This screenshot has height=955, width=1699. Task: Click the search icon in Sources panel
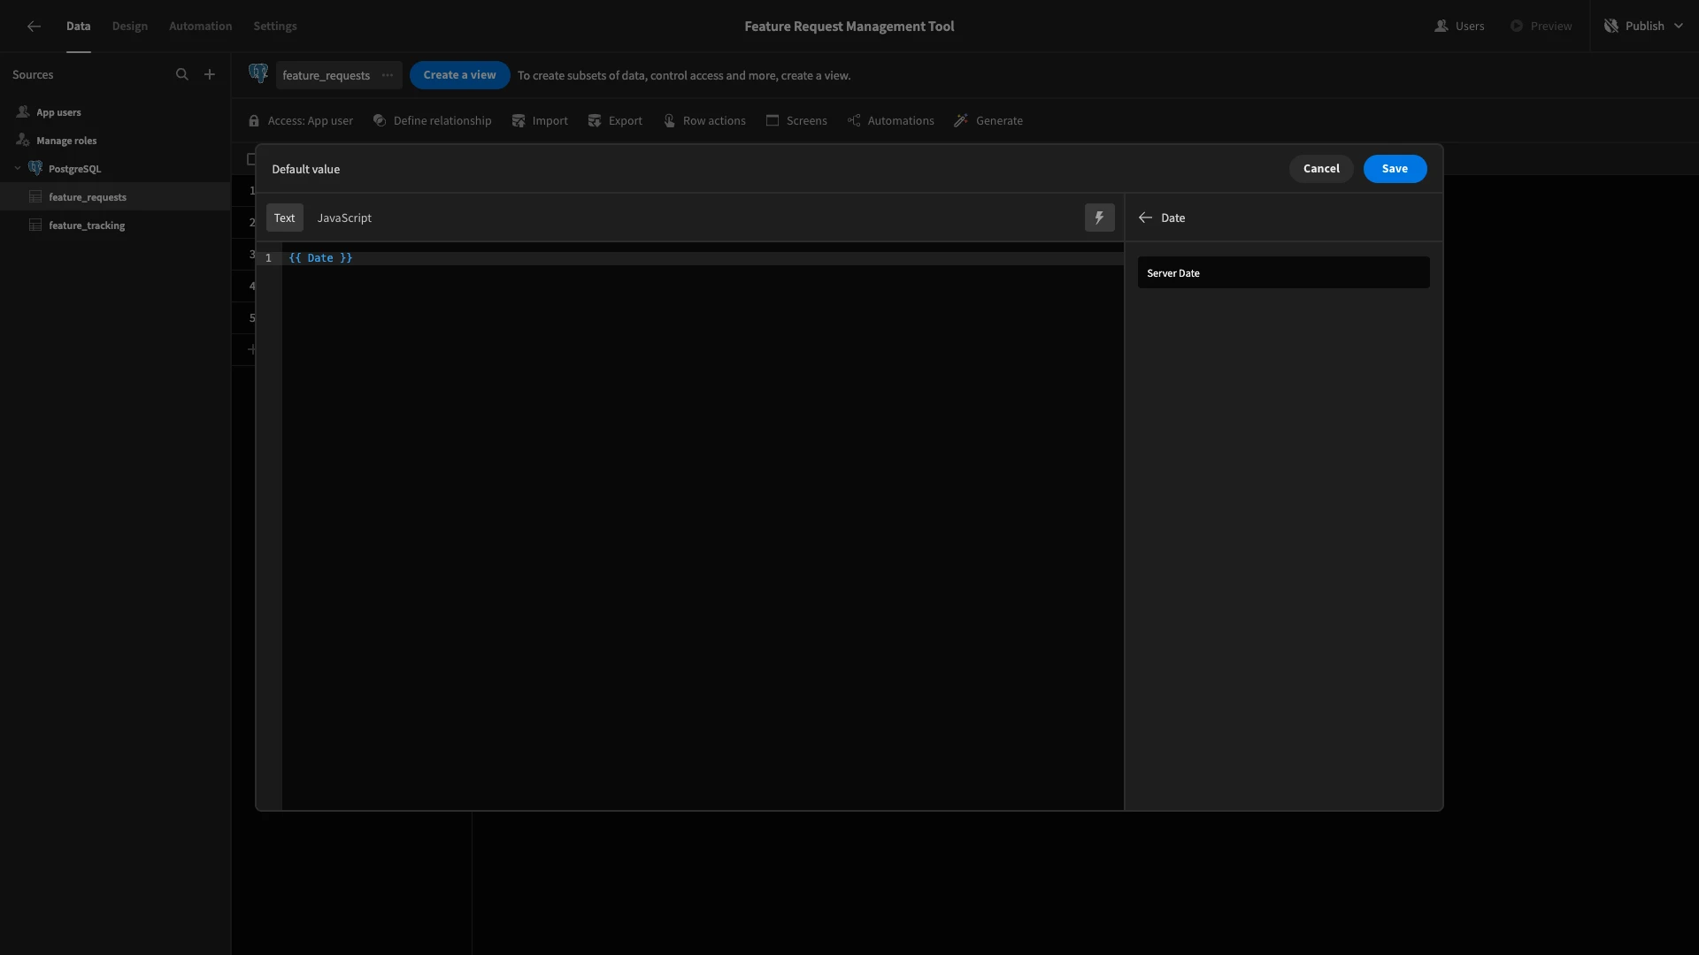[182, 75]
